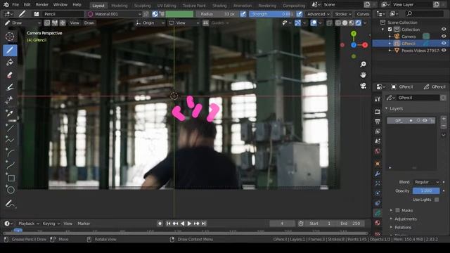Select the Arc tool

[x=10, y=153]
